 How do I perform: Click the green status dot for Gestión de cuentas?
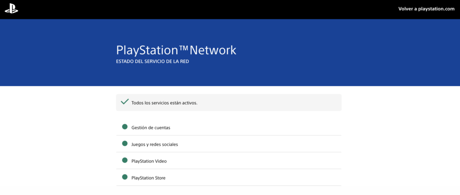pyautogui.click(x=125, y=127)
